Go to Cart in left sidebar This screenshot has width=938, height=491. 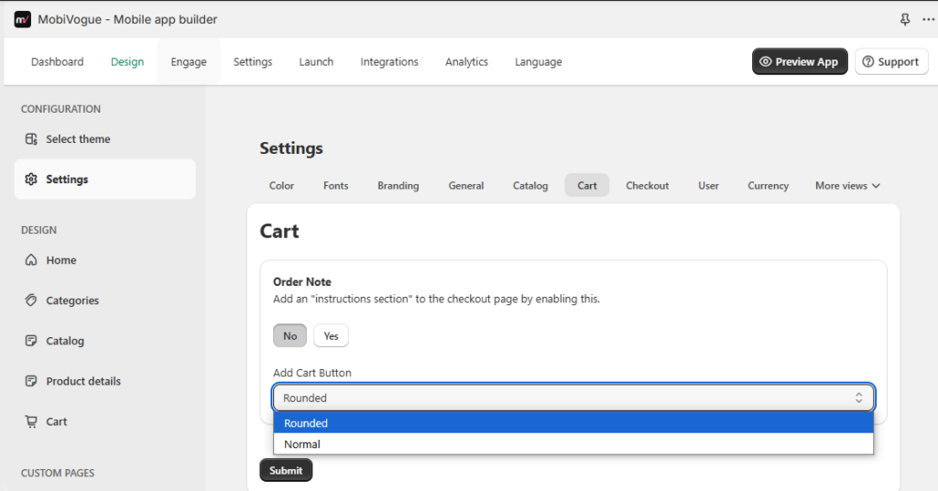click(x=105, y=421)
